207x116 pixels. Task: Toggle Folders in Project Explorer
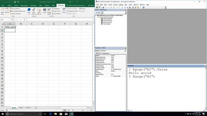pos(102,13)
